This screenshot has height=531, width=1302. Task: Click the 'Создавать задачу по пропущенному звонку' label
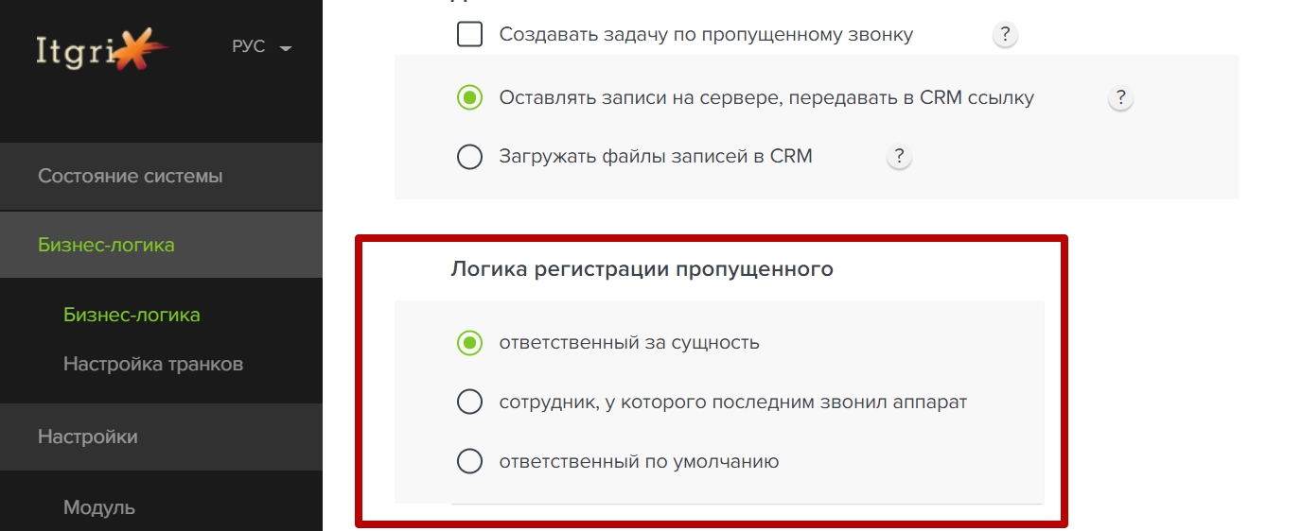[706, 36]
